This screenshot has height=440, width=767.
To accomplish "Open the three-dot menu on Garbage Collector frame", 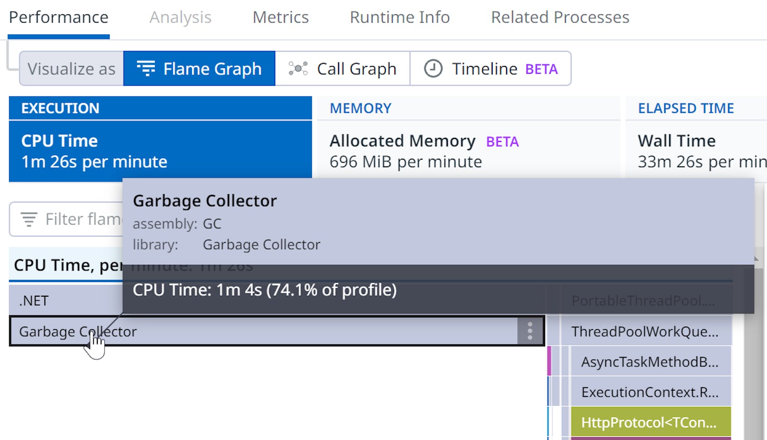I will pos(530,331).
